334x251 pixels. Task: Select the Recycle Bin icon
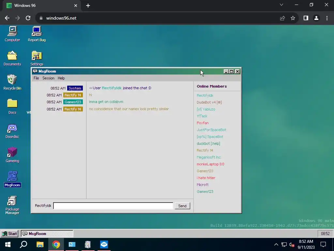[x=12, y=82]
